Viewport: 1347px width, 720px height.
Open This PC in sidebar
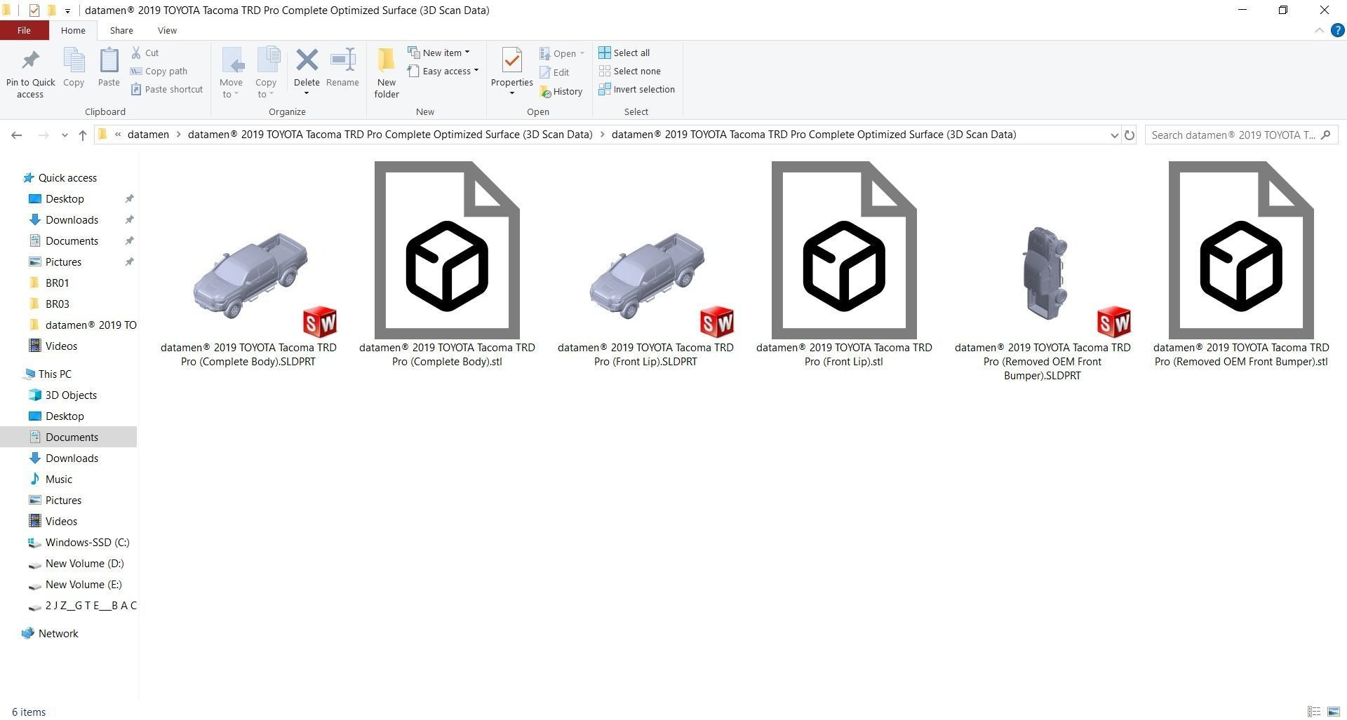tap(55, 374)
